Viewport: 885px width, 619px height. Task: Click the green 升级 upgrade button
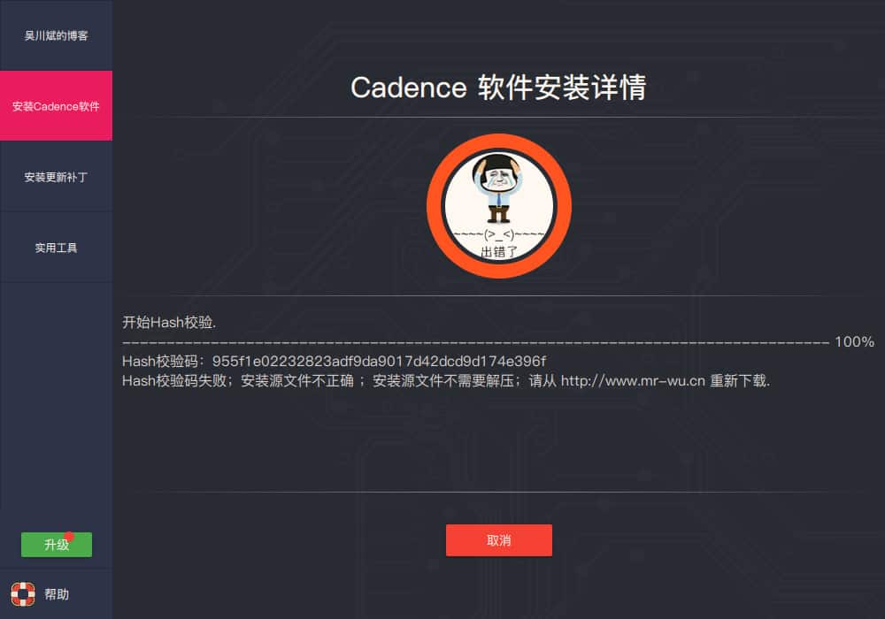pos(57,545)
